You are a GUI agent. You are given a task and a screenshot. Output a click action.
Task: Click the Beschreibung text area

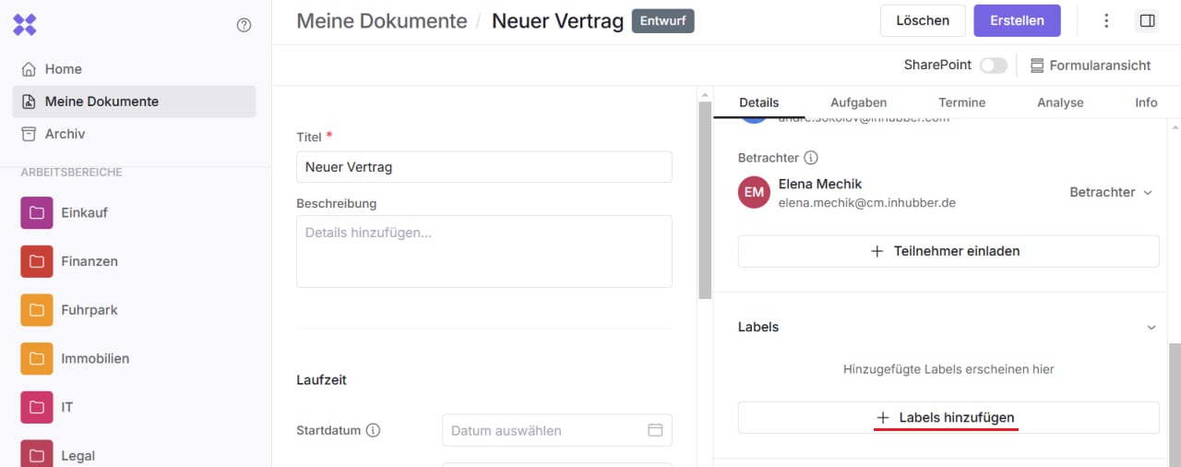(x=483, y=251)
